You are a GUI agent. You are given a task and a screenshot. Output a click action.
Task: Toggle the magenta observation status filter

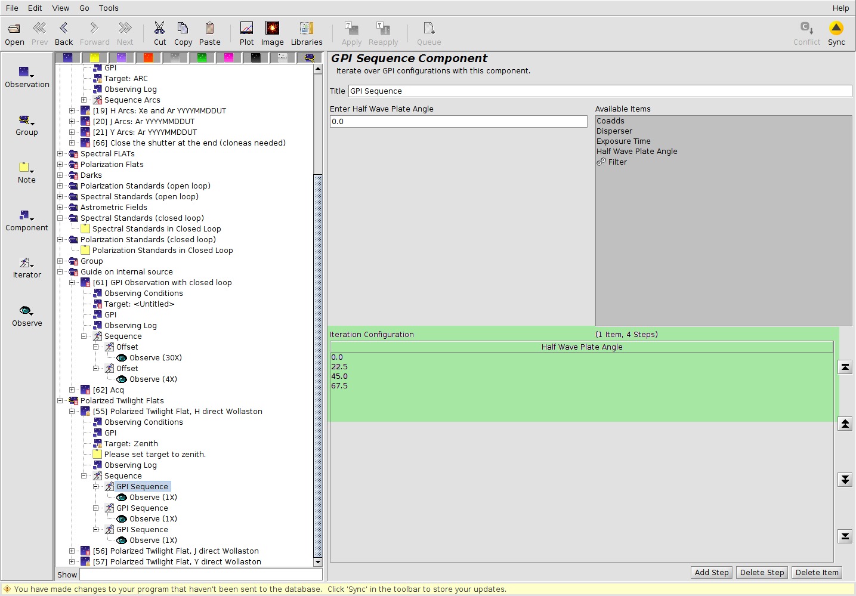point(229,57)
